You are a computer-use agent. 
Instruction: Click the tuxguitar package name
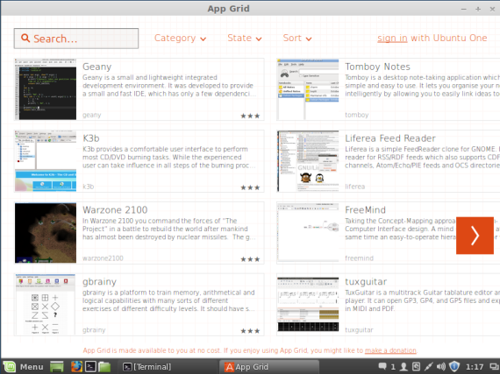[359, 330]
